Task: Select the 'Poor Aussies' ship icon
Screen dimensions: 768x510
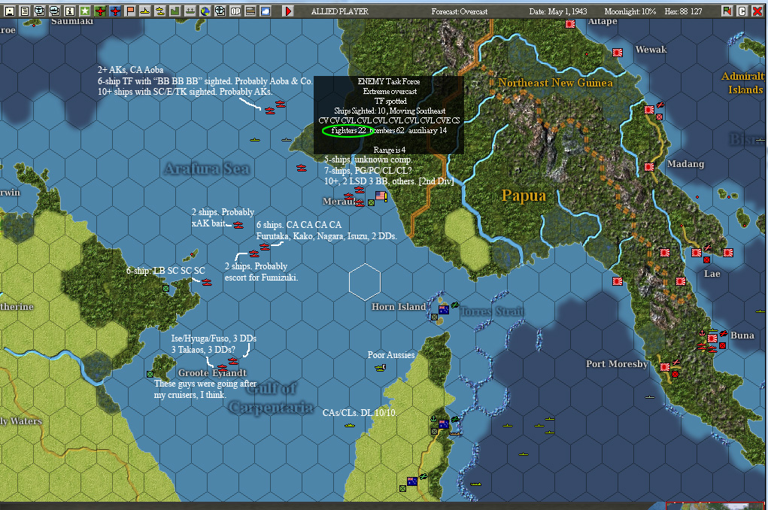Action: point(380,367)
